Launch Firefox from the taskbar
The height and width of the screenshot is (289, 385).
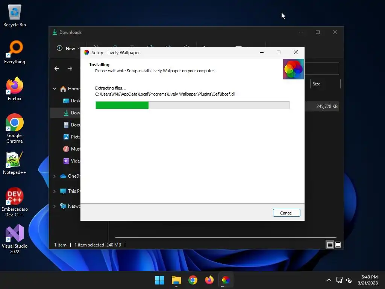pos(209,280)
